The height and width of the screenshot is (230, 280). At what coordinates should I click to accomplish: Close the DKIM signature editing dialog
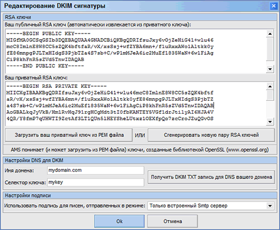[x=273, y=6]
